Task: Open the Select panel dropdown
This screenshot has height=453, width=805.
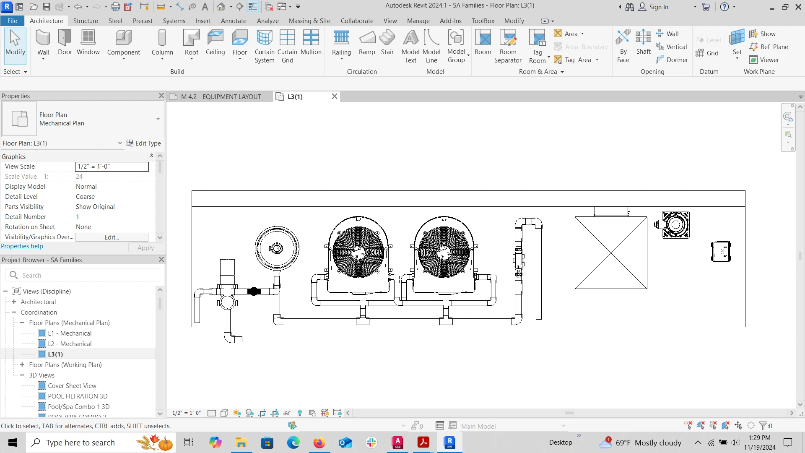Action: point(16,72)
